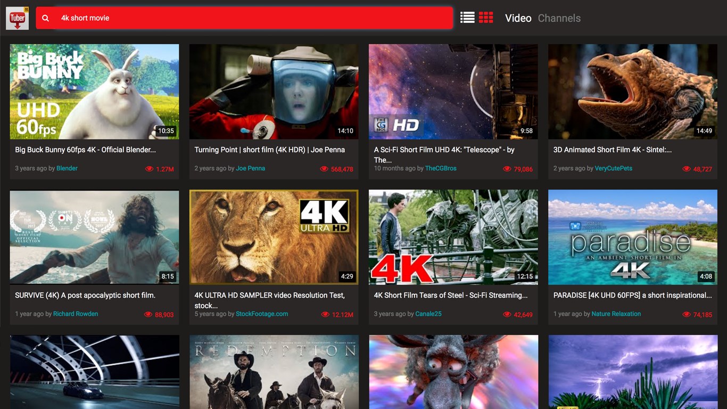Open the StockFootage.com channel link

tap(262, 314)
